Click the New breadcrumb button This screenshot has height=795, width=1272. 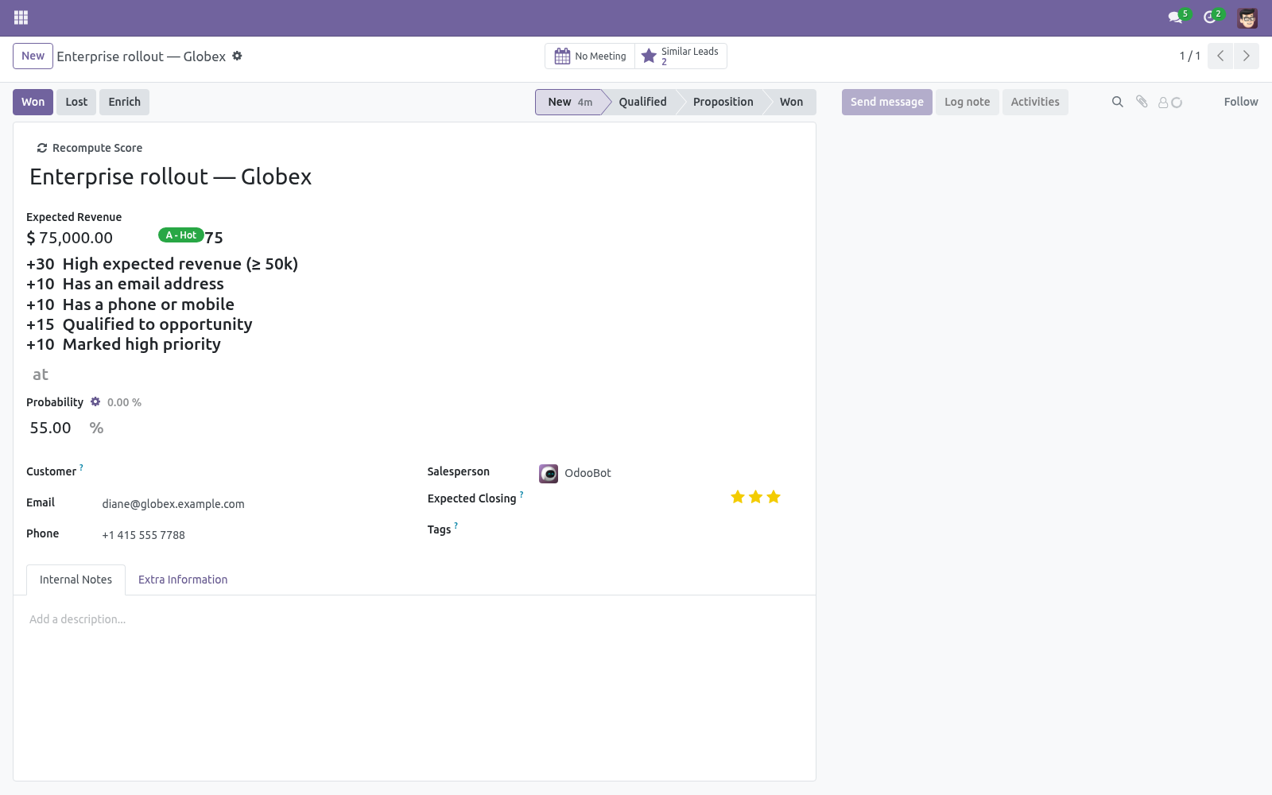coord(33,56)
